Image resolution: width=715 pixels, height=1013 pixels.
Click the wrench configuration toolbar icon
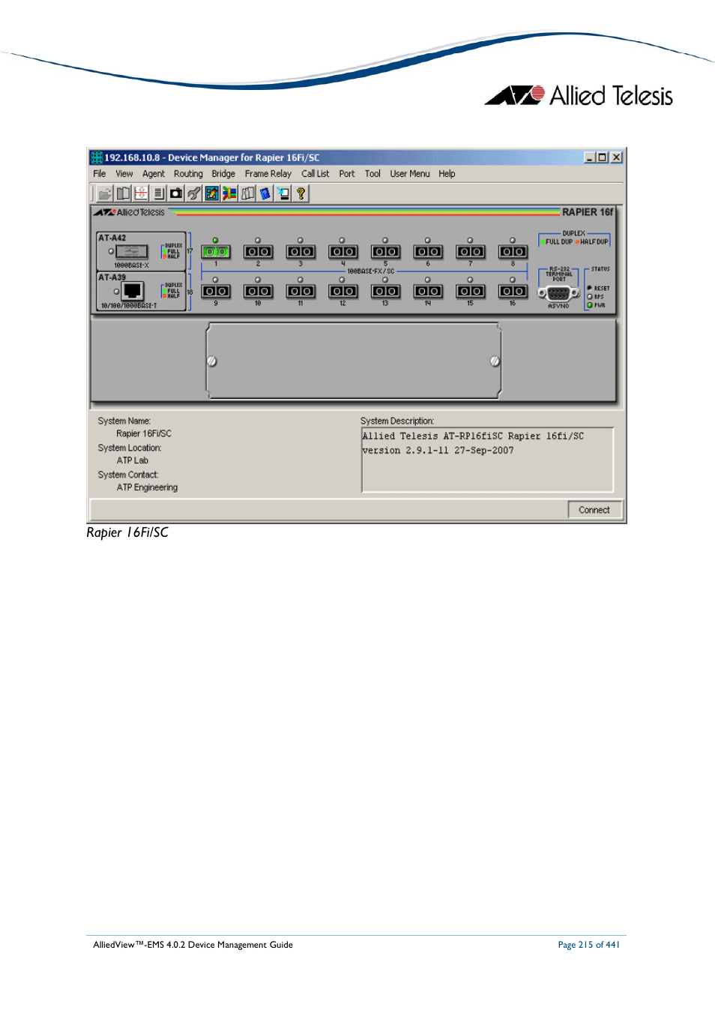pyautogui.click(x=194, y=193)
